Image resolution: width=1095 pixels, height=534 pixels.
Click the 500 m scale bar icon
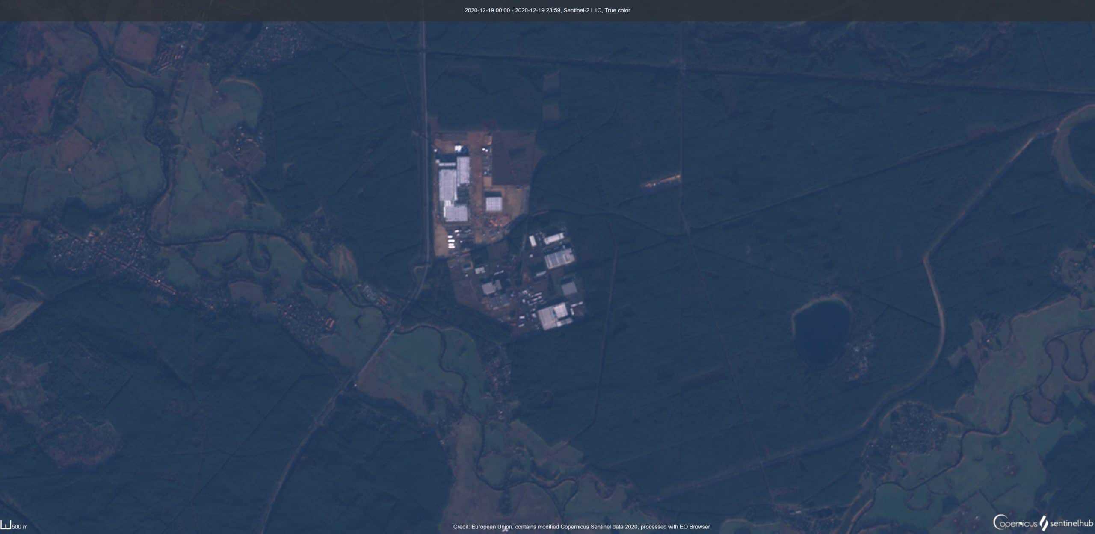coord(5,525)
